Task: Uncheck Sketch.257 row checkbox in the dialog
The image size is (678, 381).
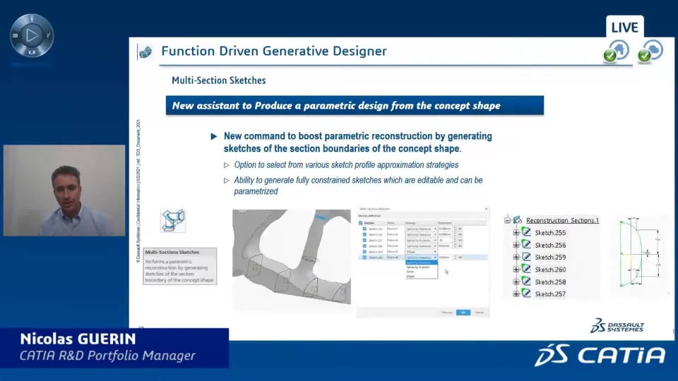Action: pos(364,240)
